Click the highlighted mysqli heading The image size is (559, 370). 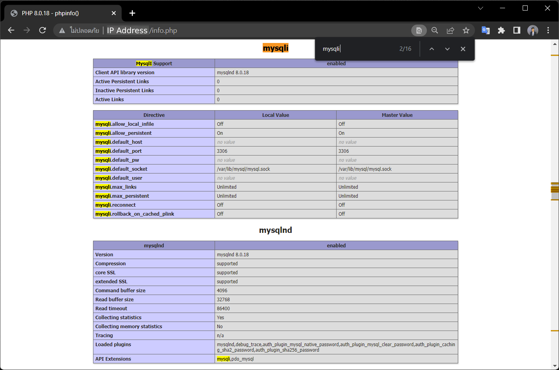pos(276,48)
